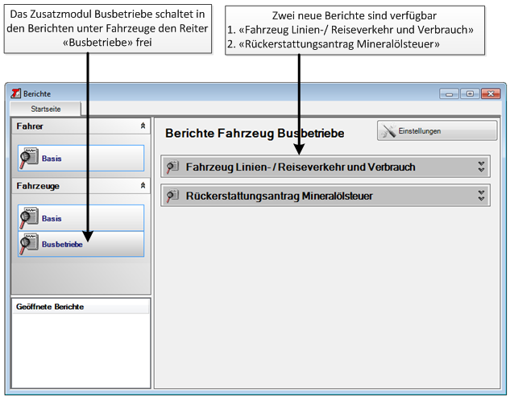Click the magnifier icon of Fahrer Basis

tap(29, 158)
